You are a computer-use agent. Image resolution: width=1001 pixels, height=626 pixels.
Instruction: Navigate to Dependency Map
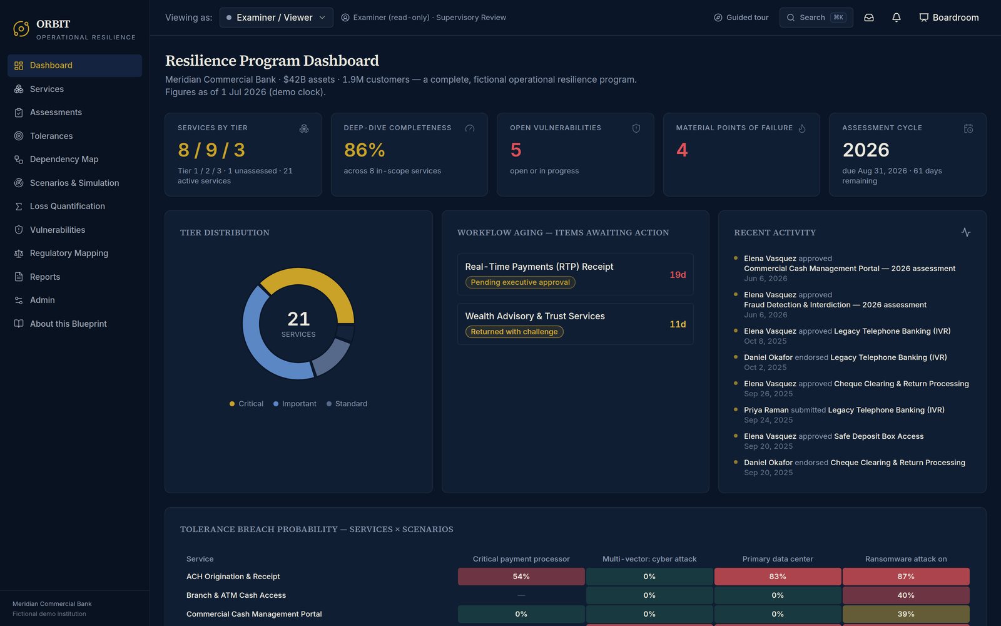tap(74, 160)
